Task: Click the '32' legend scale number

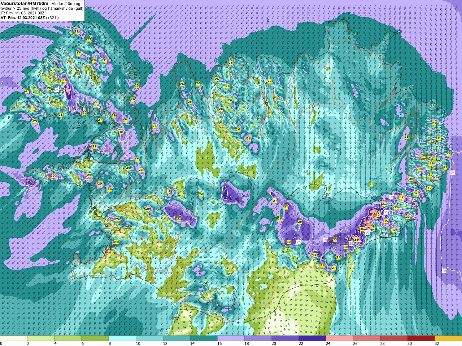Action: (x=437, y=343)
